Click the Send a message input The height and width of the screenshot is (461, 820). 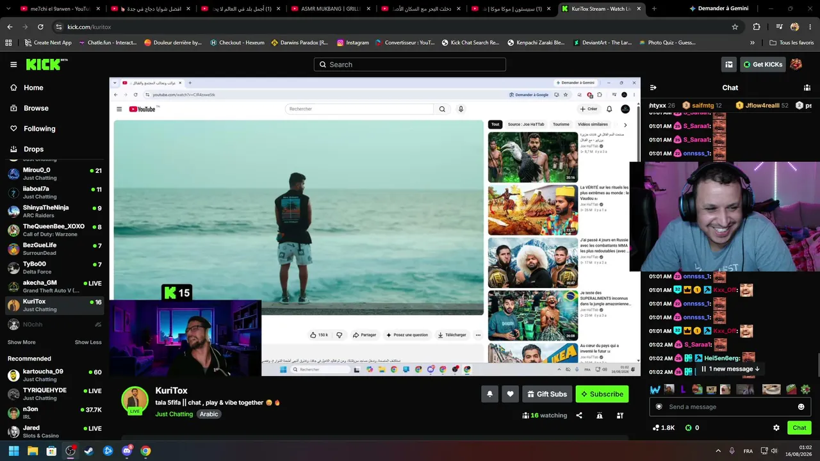(729, 407)
